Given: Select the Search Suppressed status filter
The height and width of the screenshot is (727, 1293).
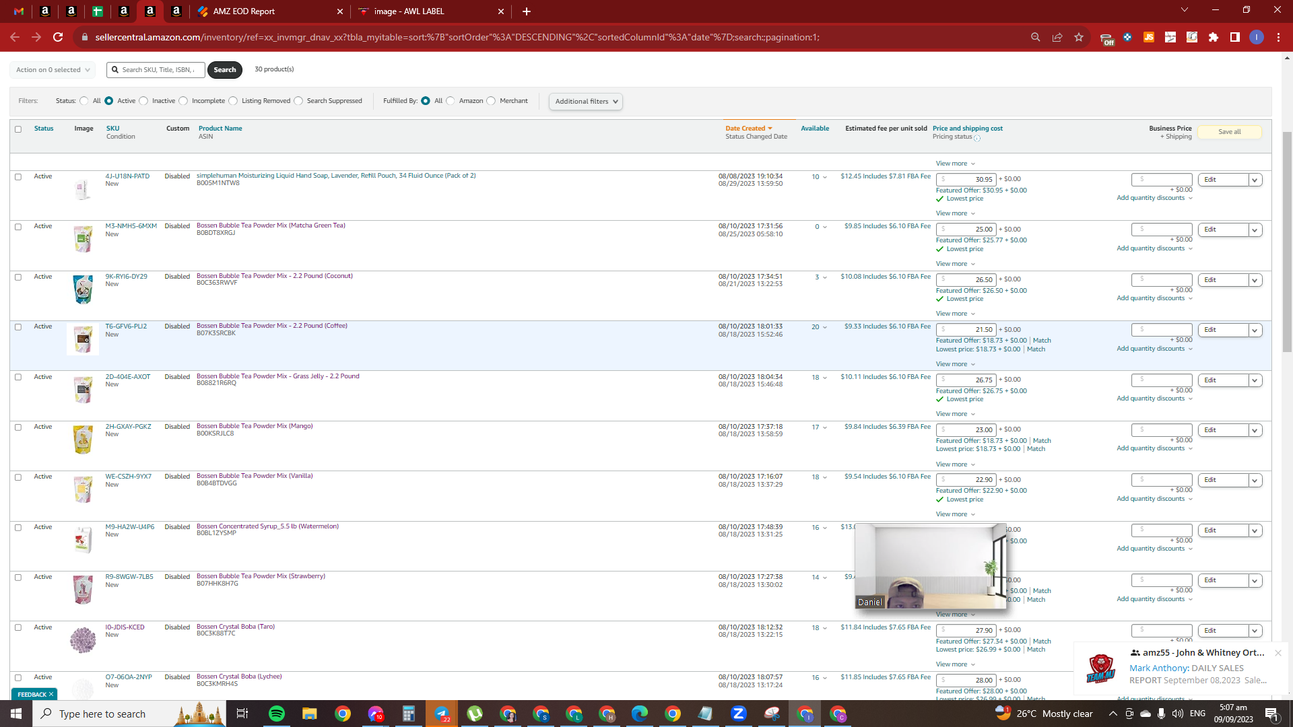Looking at the screenshot, I should (x=298, y=101).
